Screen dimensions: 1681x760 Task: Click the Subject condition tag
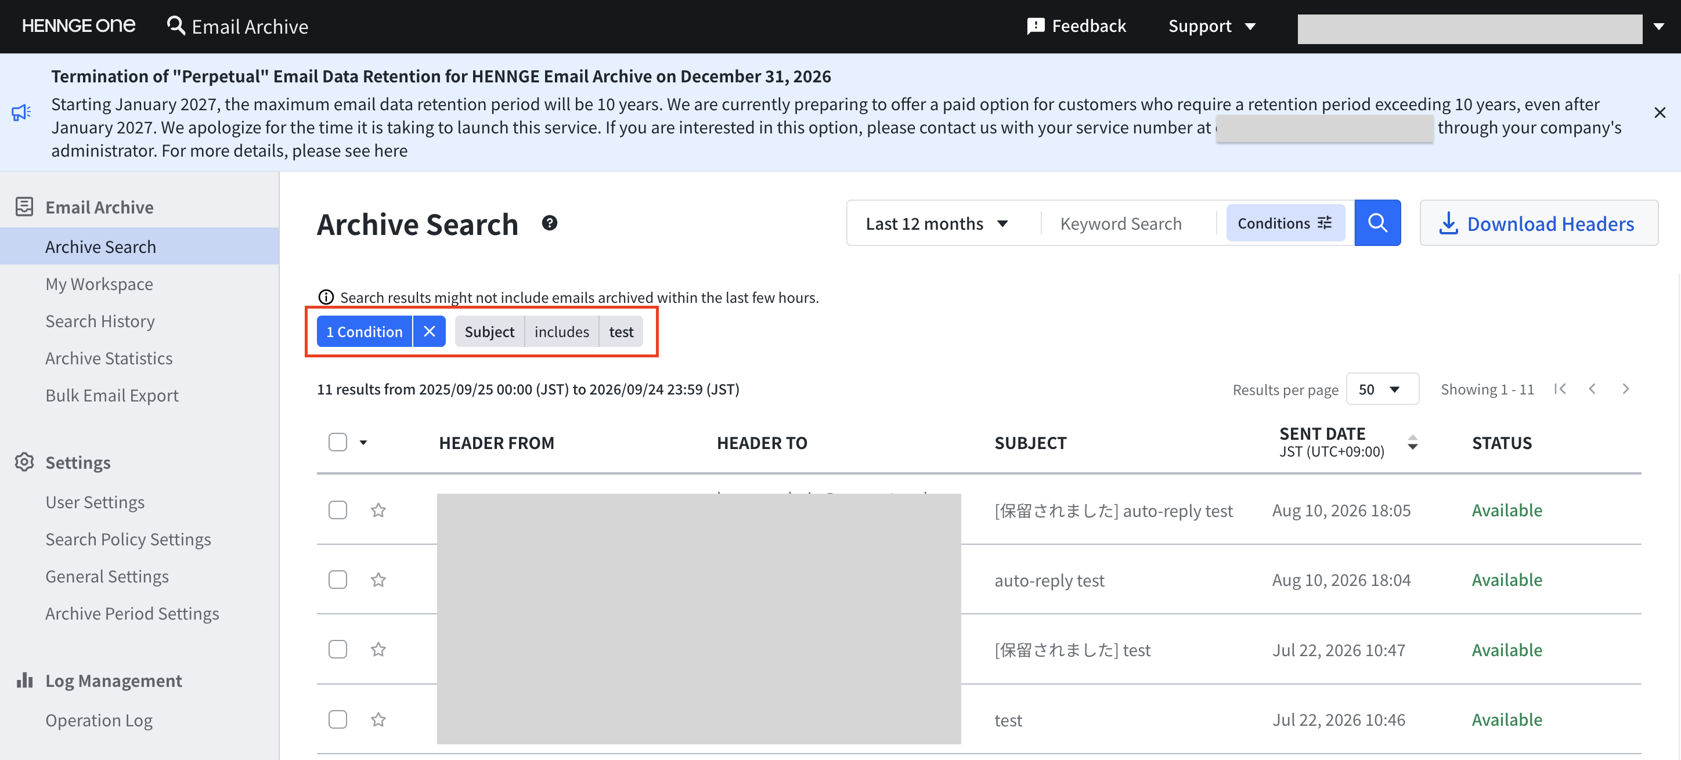(x=489, y=331)
